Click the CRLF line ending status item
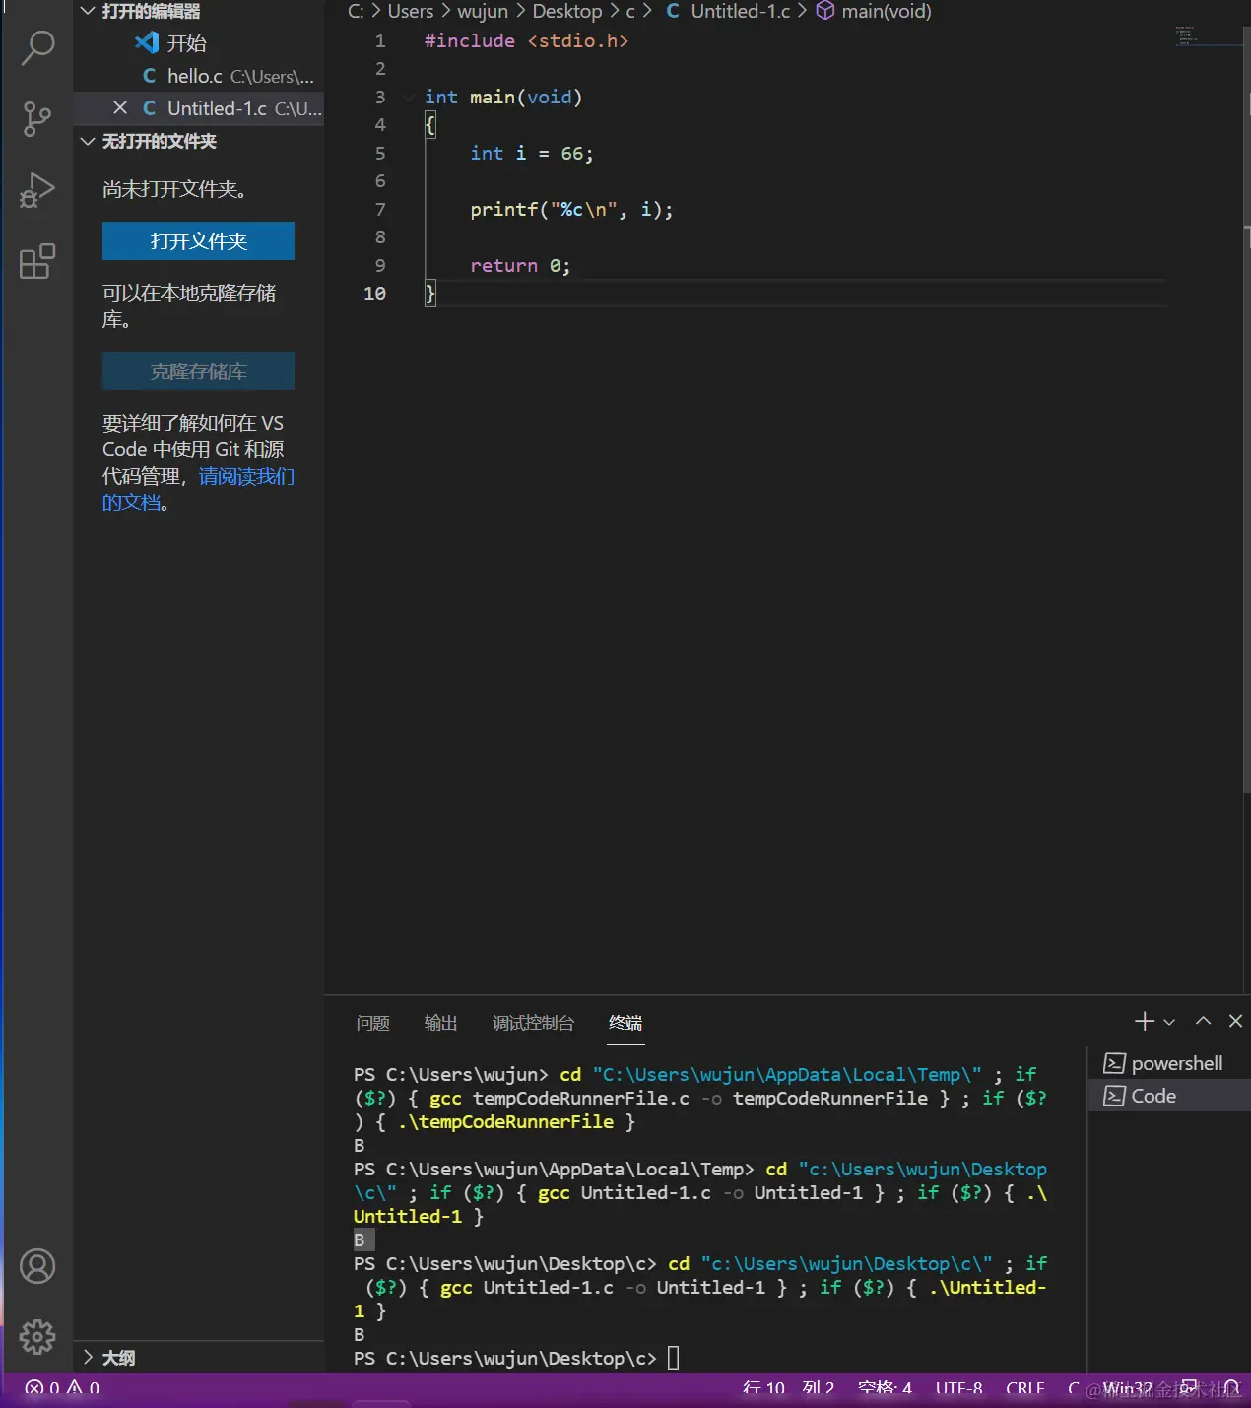Screen dimensions: 1251x1408 (x=1024, y=1388)
